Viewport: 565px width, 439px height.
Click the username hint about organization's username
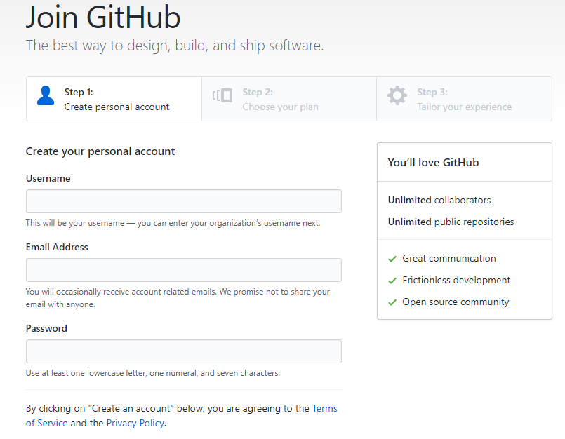click(x=173, y=223)
